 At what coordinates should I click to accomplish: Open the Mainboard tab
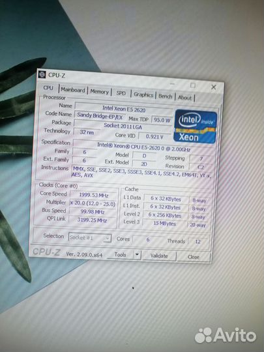click(x=73, y=90)
